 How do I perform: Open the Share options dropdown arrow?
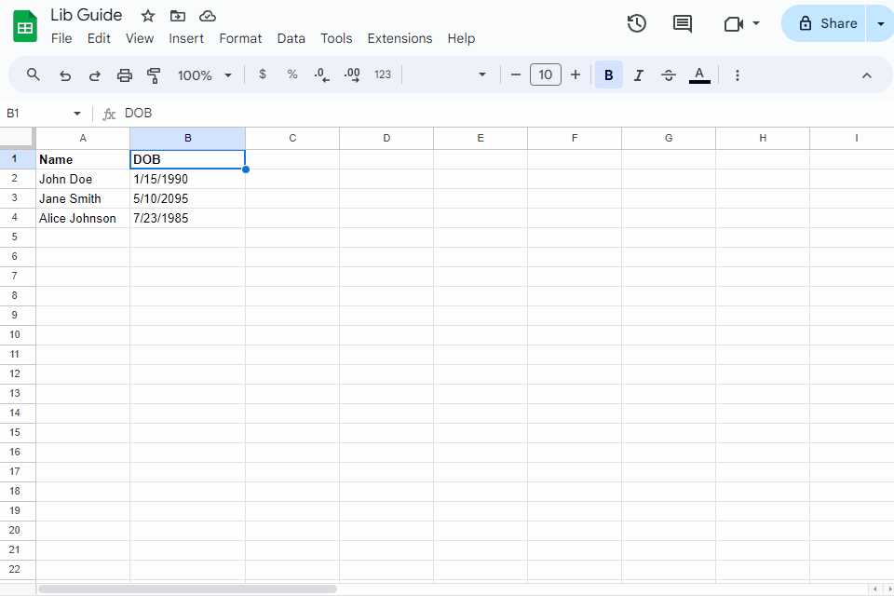[880, 24]
